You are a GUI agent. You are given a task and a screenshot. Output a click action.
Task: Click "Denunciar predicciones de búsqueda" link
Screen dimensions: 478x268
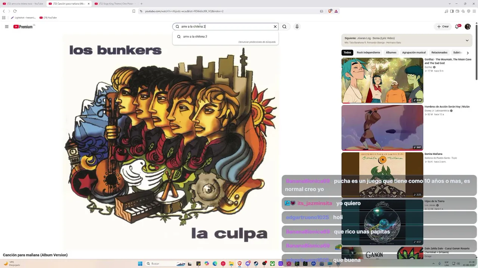pyautogui.click(x=257, y=42)
